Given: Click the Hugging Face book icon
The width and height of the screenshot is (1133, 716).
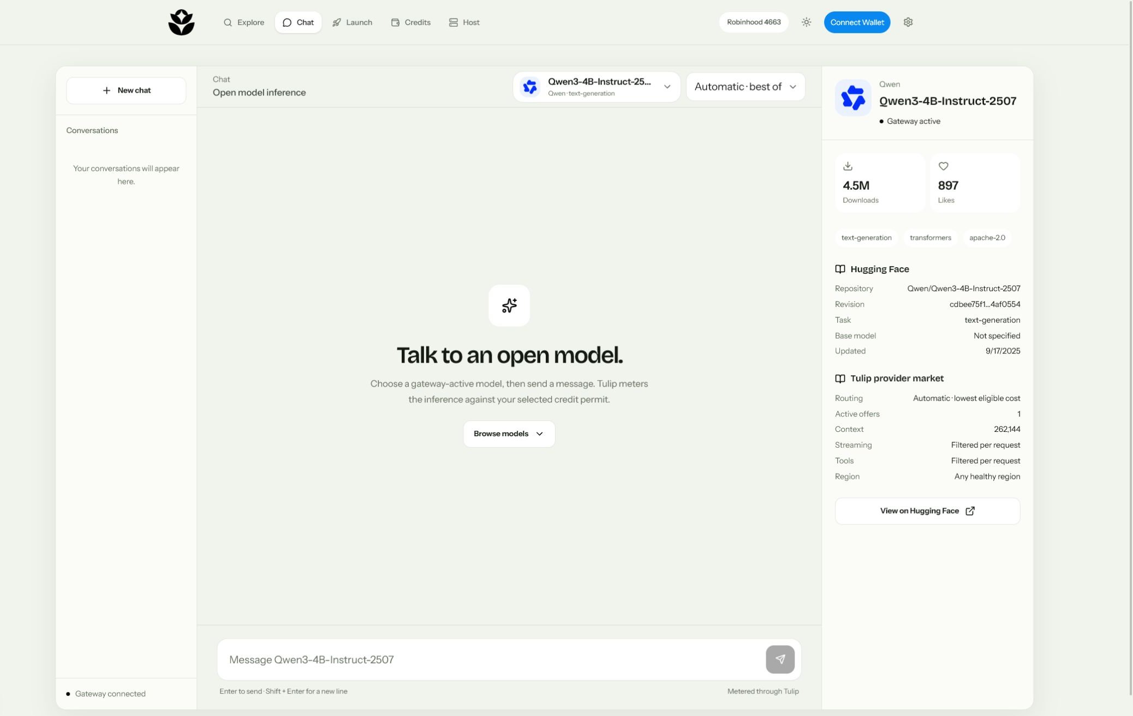Looking at the screenshot, I should [x=840, y=269].
